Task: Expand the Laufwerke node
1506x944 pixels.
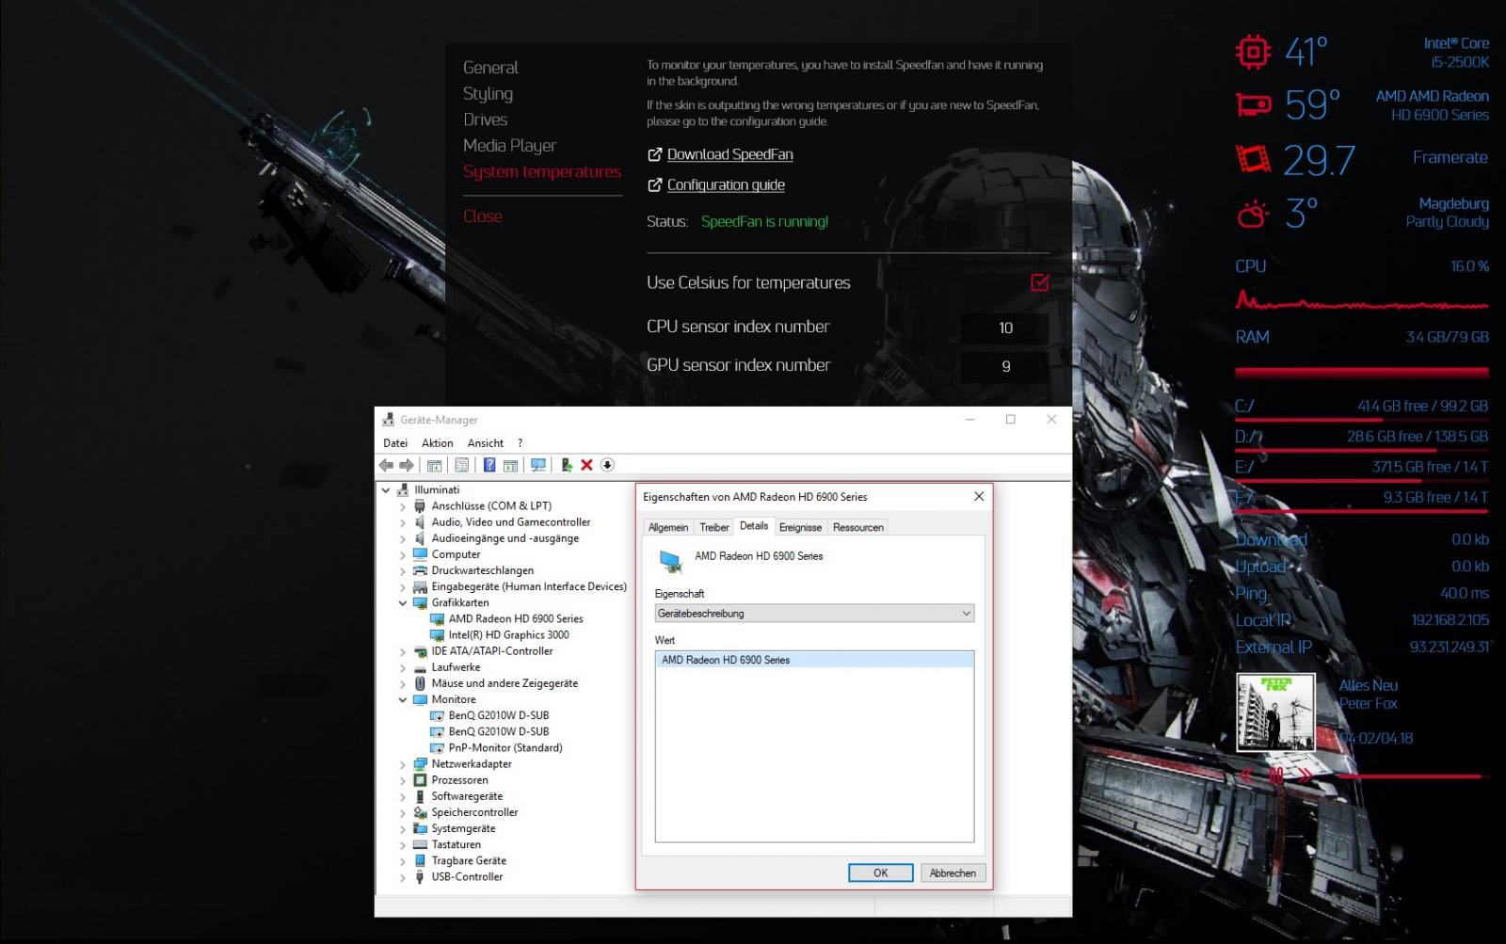Action: click(x=403, y=667)
